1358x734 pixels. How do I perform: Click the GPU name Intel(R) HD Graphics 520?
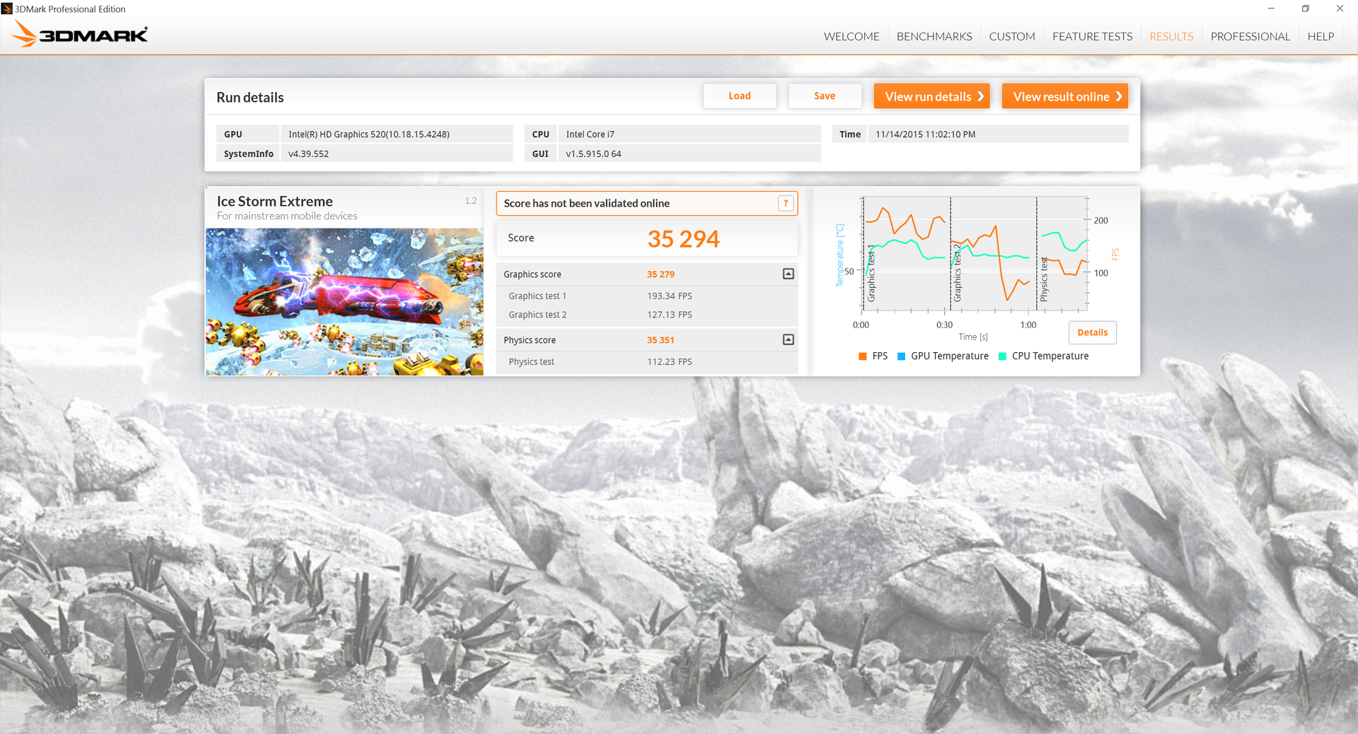[x=368, y=134]
